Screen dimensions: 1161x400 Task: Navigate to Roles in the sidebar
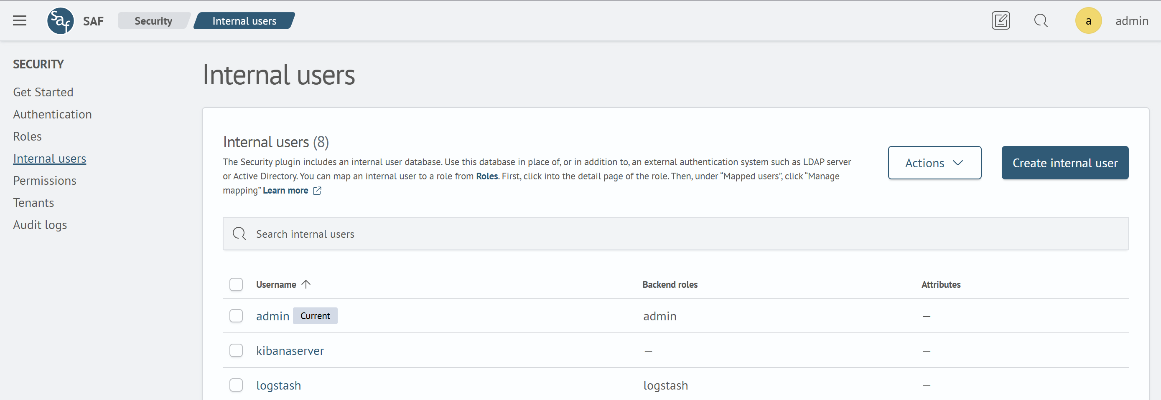(27, 136)
